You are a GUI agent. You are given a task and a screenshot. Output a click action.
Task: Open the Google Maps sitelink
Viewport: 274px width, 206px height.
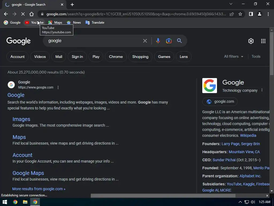28,173
